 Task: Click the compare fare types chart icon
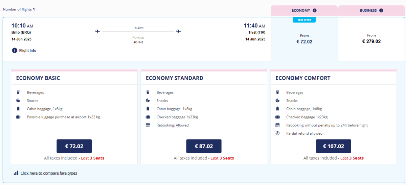(x=16, y=173)
